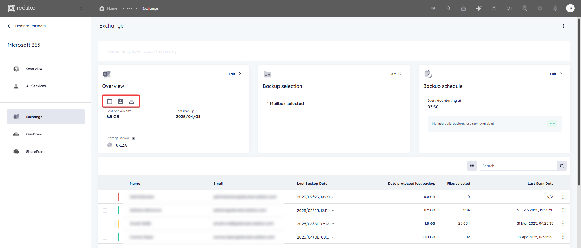Image resolution: width=581 pixels, height=248 pixels.
Task: Expand the 2025/02/25, 13:39 backup date dropdown
Action: 333,197
